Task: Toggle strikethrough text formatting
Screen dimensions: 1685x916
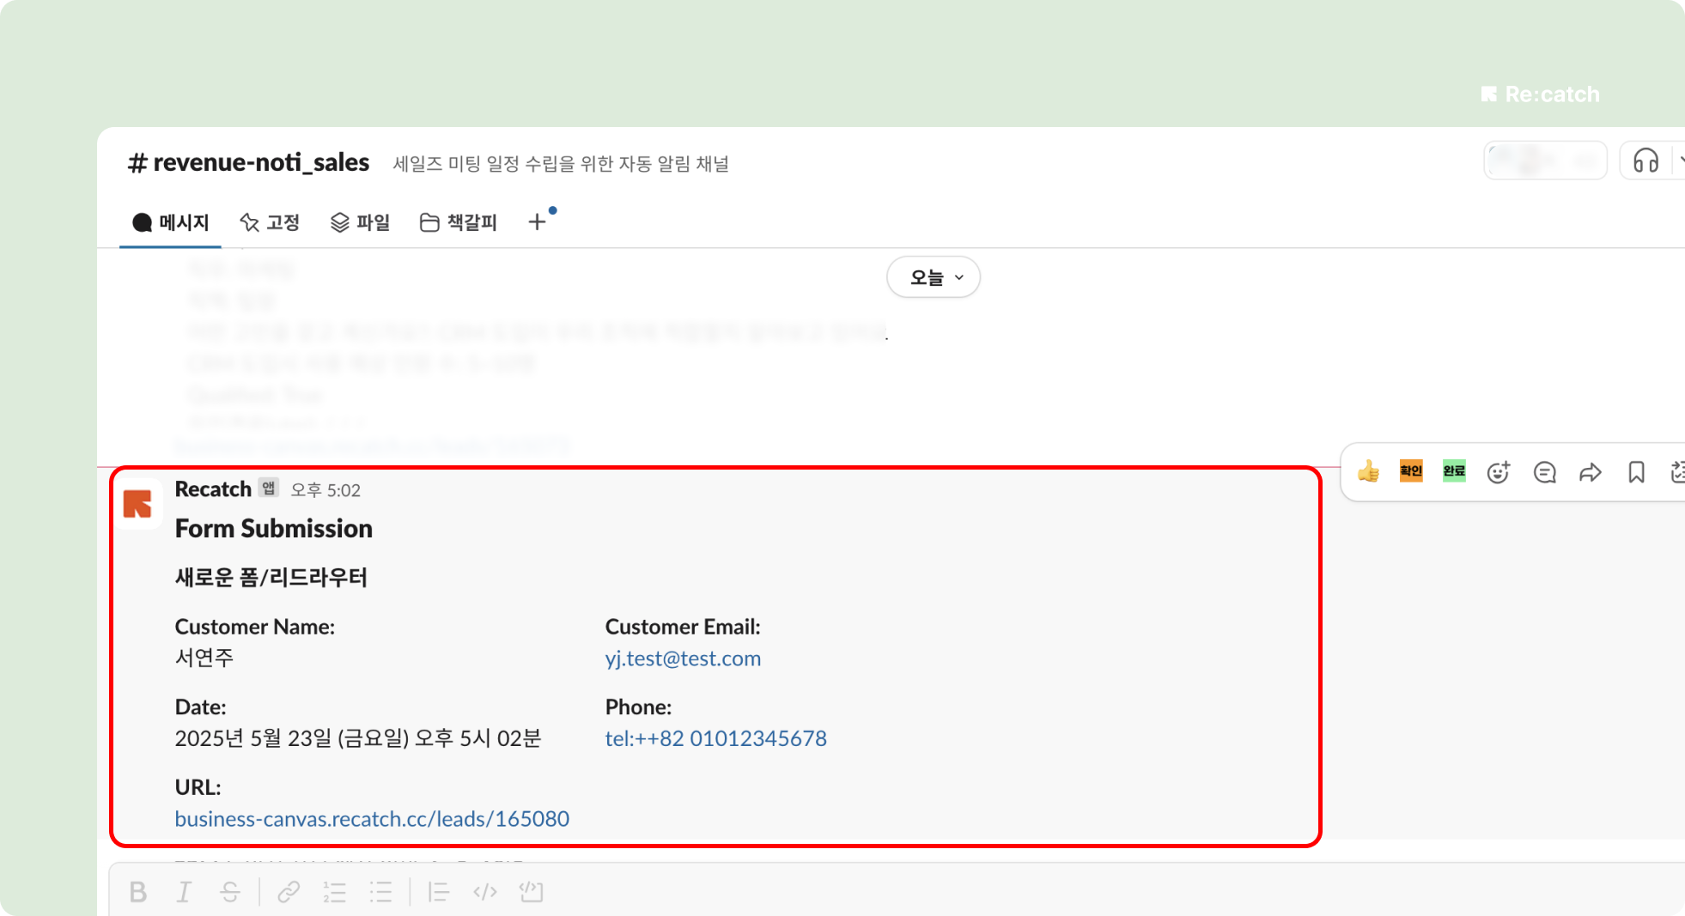Action: point(230,893)
